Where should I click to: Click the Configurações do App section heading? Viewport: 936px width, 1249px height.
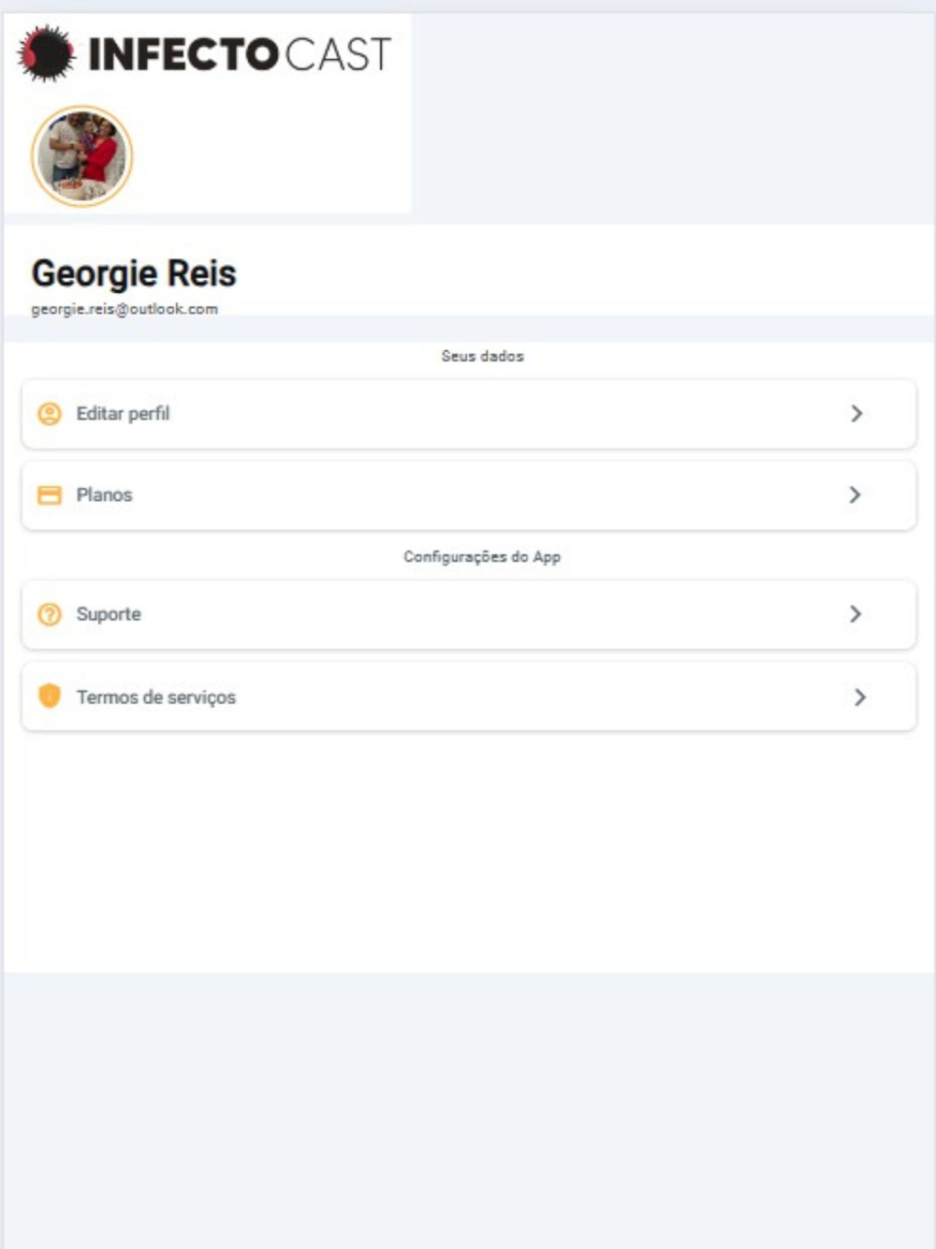[482, 557]
